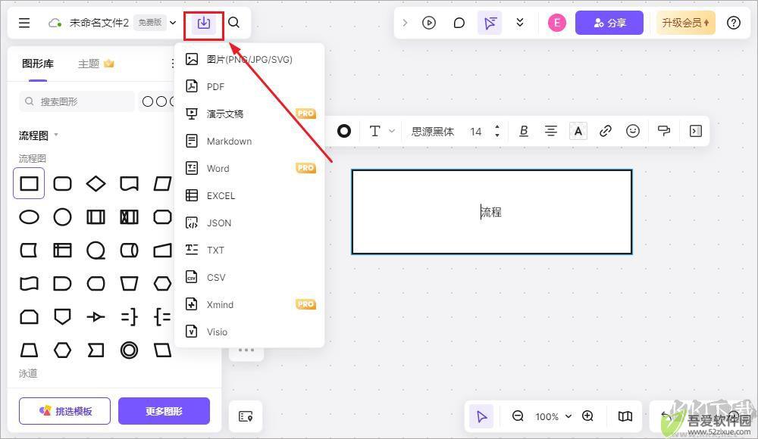Image resolution: width=758 pixels, height=439 pixels.
Task: Zoom in with the plus magnifier
Action: point(588,416)
